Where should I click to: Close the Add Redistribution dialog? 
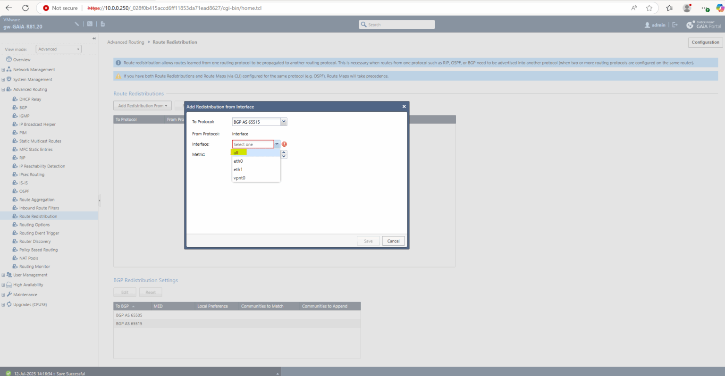(x=404, y=107)
